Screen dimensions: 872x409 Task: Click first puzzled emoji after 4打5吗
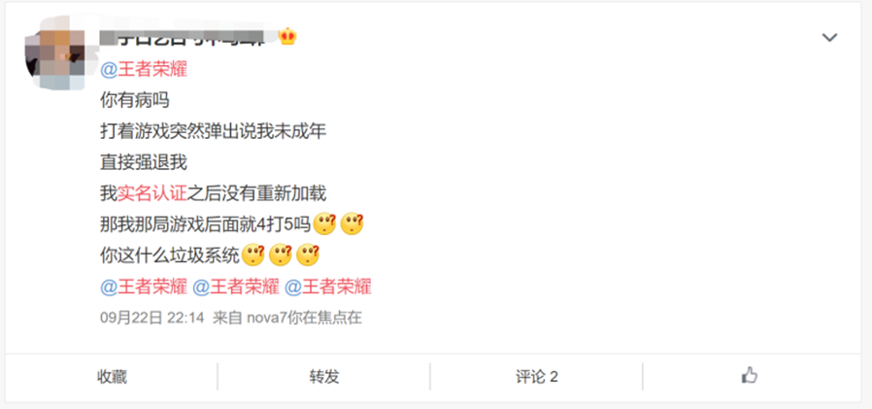(x=324, y=224)
